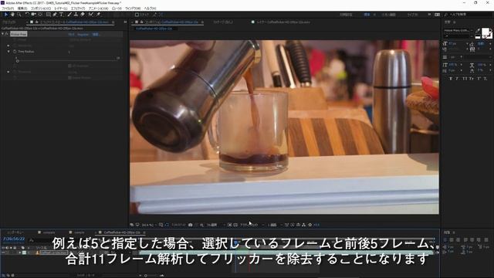
Task: Select the 標準 workspace
Action: [367, 15]
